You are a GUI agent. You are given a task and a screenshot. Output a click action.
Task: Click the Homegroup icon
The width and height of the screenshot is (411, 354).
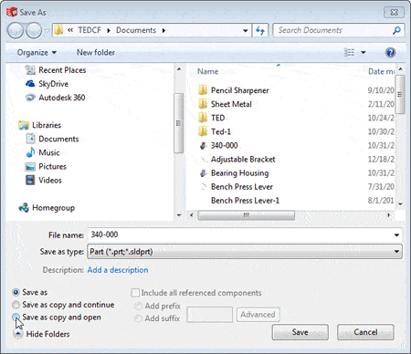point(24,208)
